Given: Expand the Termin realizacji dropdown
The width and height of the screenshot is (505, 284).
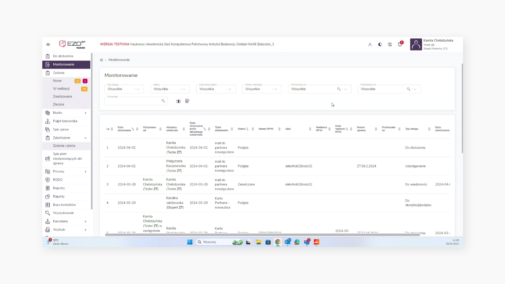Looking at the screenshot, I should [x=262, y=89].
